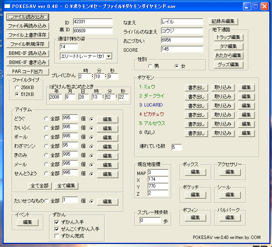
Task: Click アクセサリー 編集 button
Action: pos(230,172)
